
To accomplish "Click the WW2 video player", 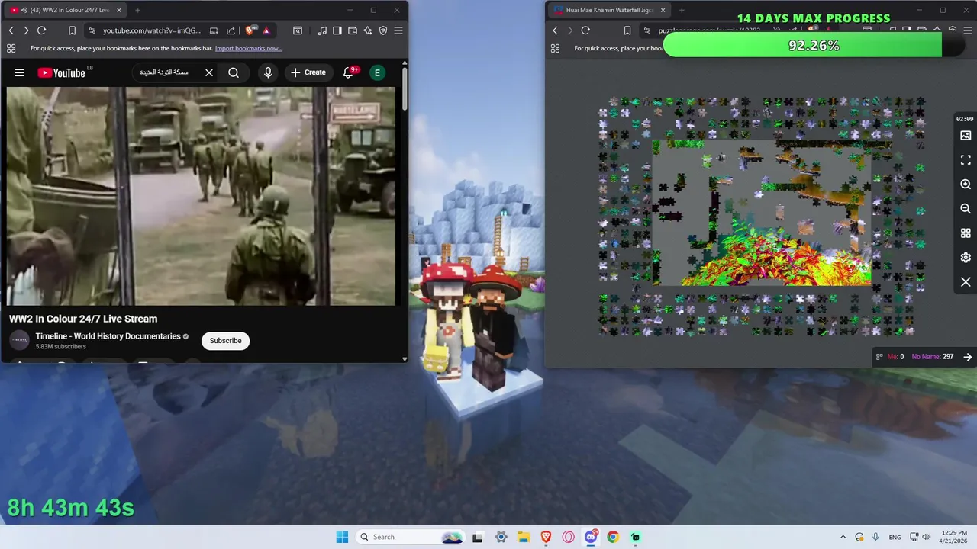I will [x=202, y=196].
